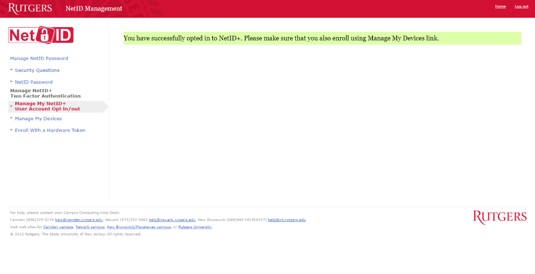Select Manage My NetID+ Opt in/out item

tap(47, 106)
